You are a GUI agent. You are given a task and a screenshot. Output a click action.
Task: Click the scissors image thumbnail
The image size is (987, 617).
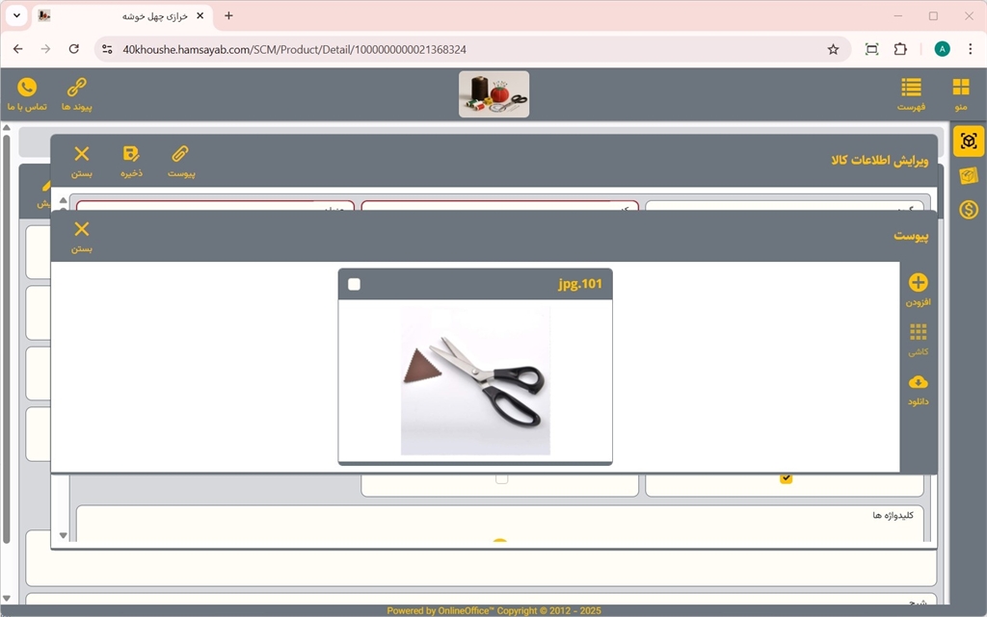click(475, 381)
